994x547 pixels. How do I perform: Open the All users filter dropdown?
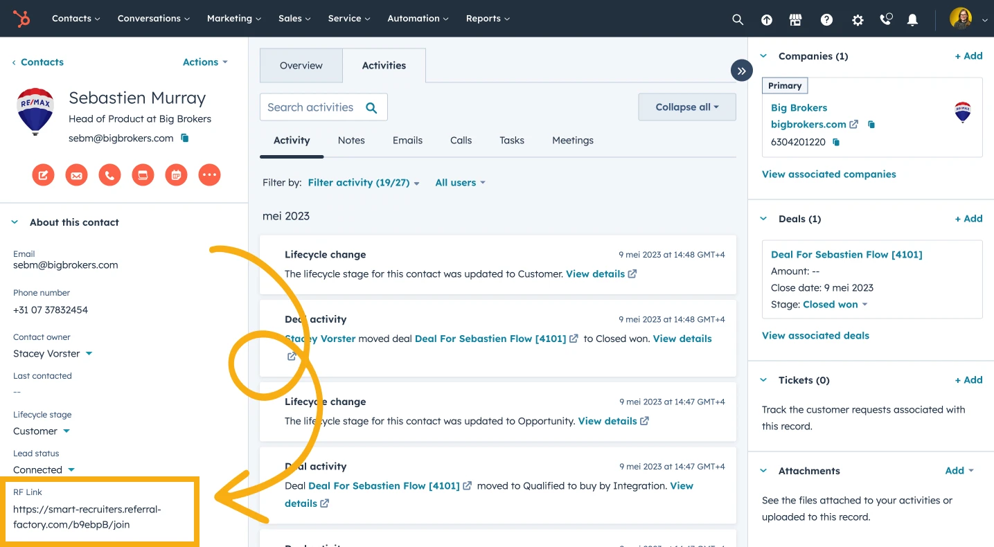point(461,183)
